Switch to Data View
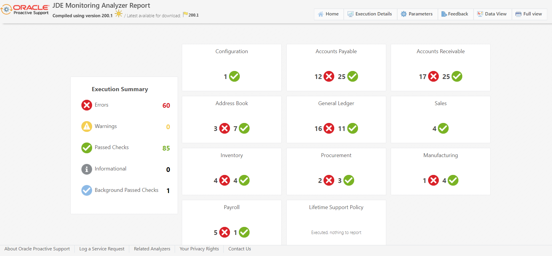 tap(493, 14)
